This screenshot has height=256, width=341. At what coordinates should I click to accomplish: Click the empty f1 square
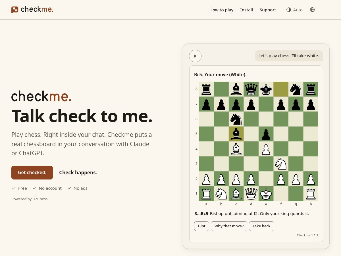[x=281, y=194]
